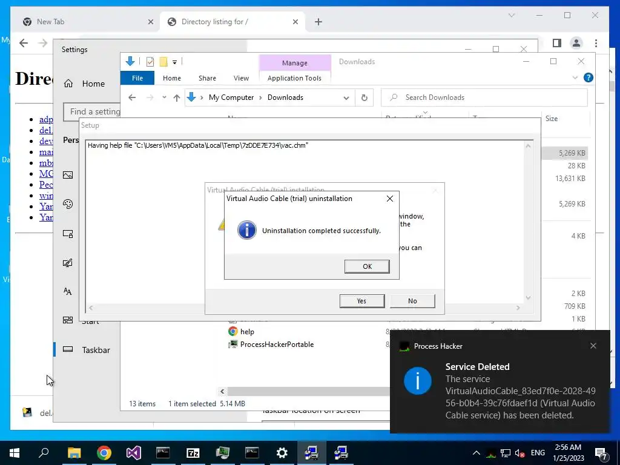The image size is (620, 465).
Task: Go back in the Chrome browser
Action: 24,43
